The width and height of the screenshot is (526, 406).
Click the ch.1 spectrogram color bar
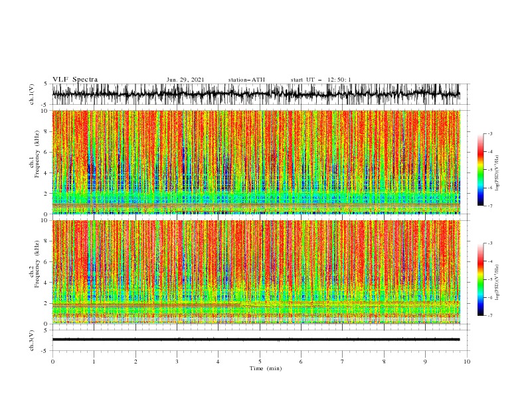click(480, 169)
